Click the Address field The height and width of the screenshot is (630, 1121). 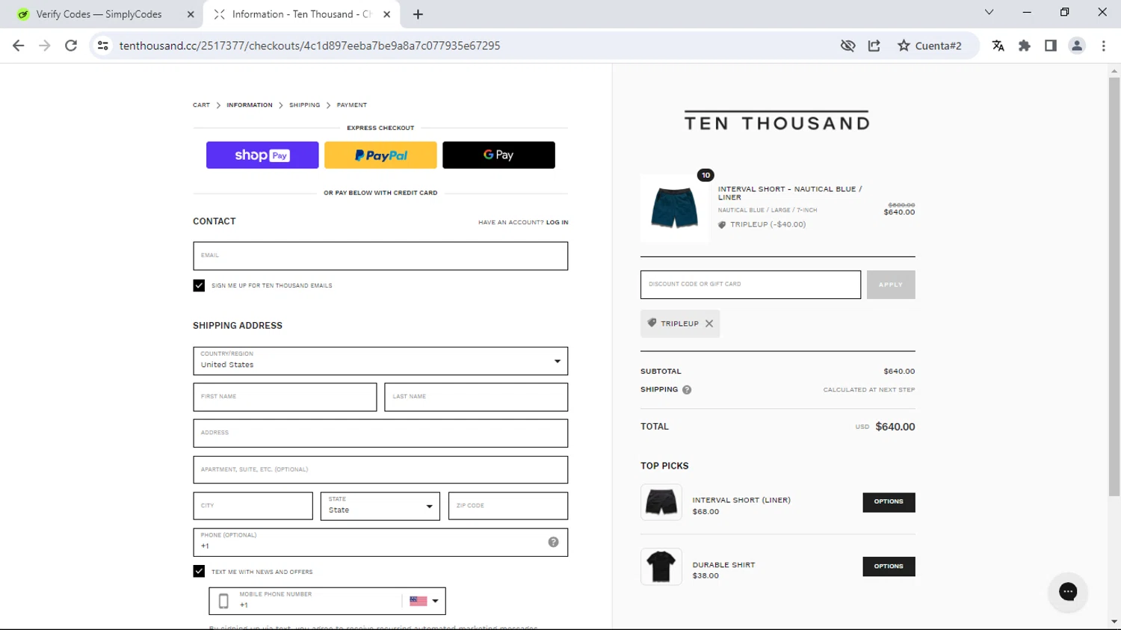coord(380,433)
